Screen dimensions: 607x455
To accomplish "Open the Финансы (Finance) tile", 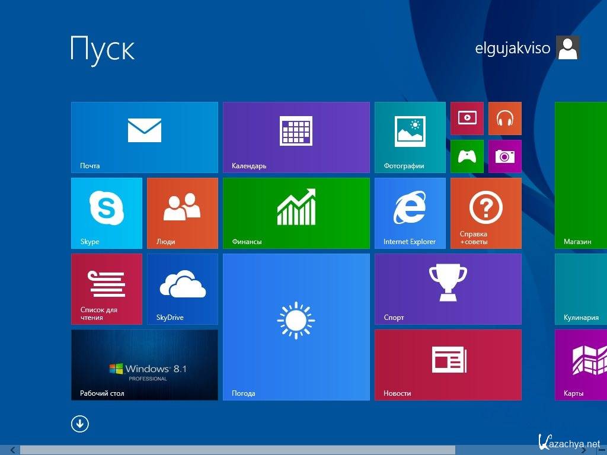I will pyautogui.click(x=296, y=213).
